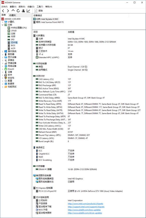Viewport: 146px width, 218px height.
Task: Select the SPD tree item icon
Action: click(x=9, y=39)
